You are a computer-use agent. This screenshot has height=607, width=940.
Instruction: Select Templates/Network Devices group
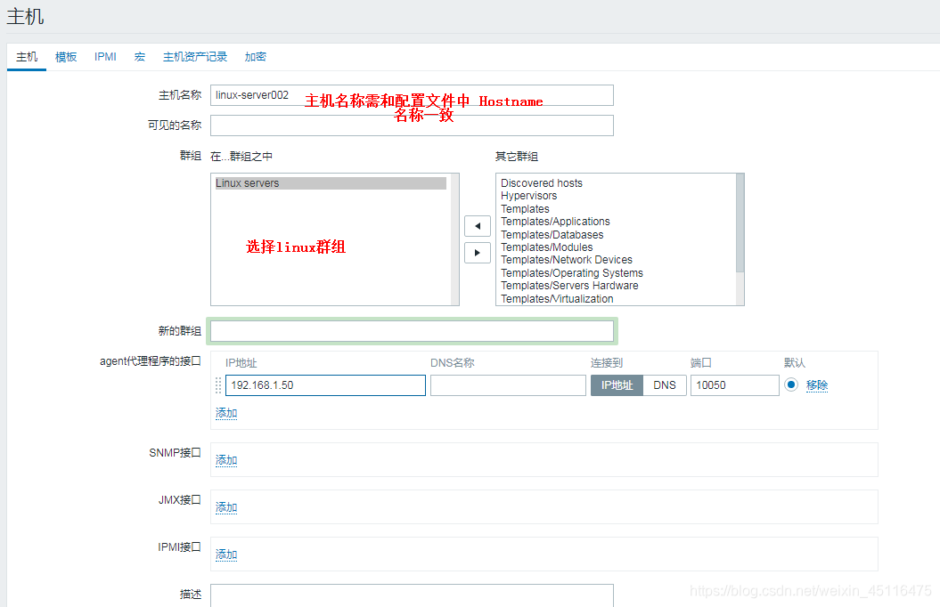[567, 260]
